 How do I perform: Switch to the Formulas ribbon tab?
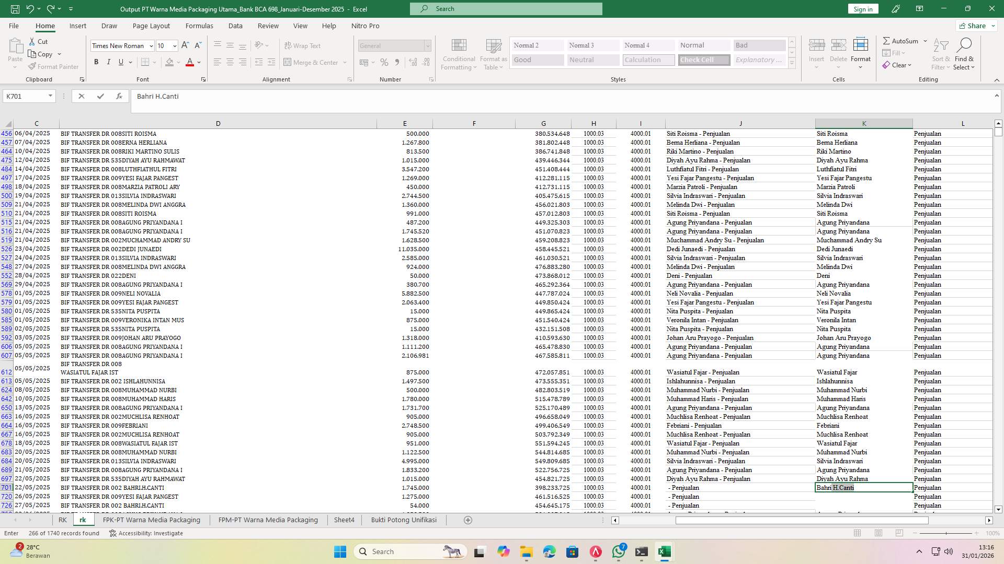coord(199,26)
